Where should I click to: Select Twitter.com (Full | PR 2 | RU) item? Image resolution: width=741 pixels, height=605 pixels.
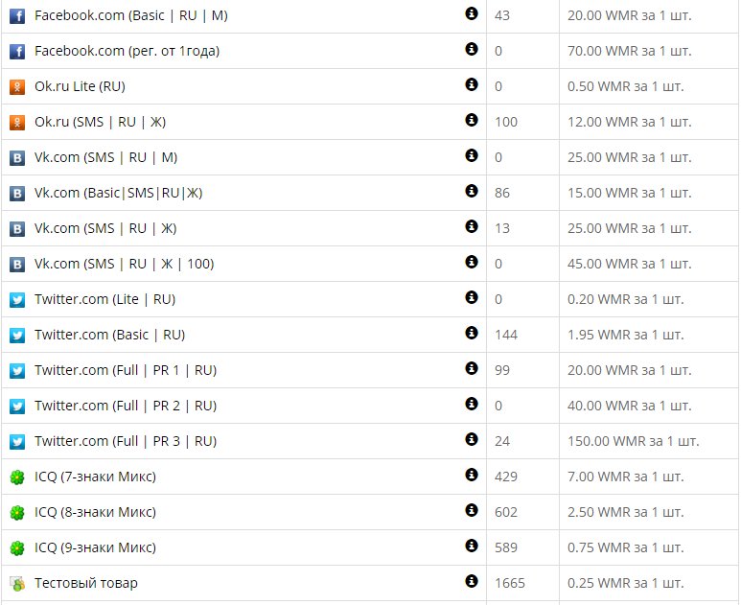(x=126, y=405)
